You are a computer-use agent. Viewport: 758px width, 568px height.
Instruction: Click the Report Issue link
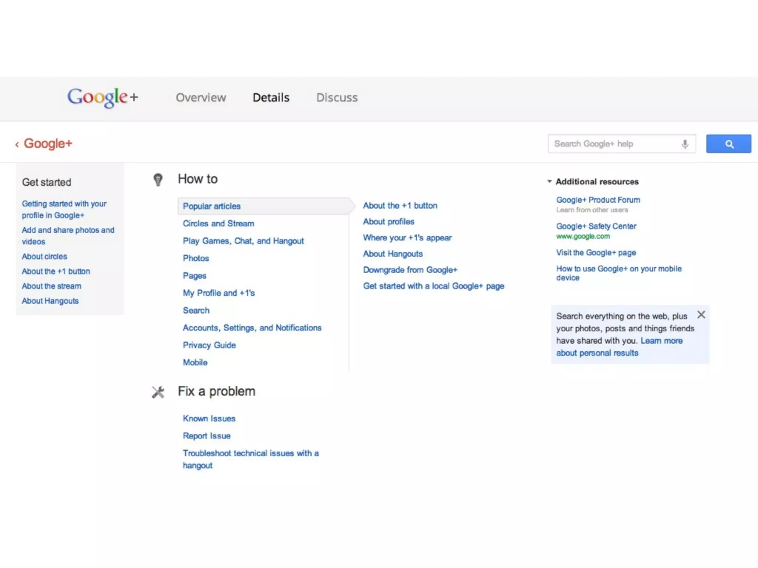tap(207, 436)
